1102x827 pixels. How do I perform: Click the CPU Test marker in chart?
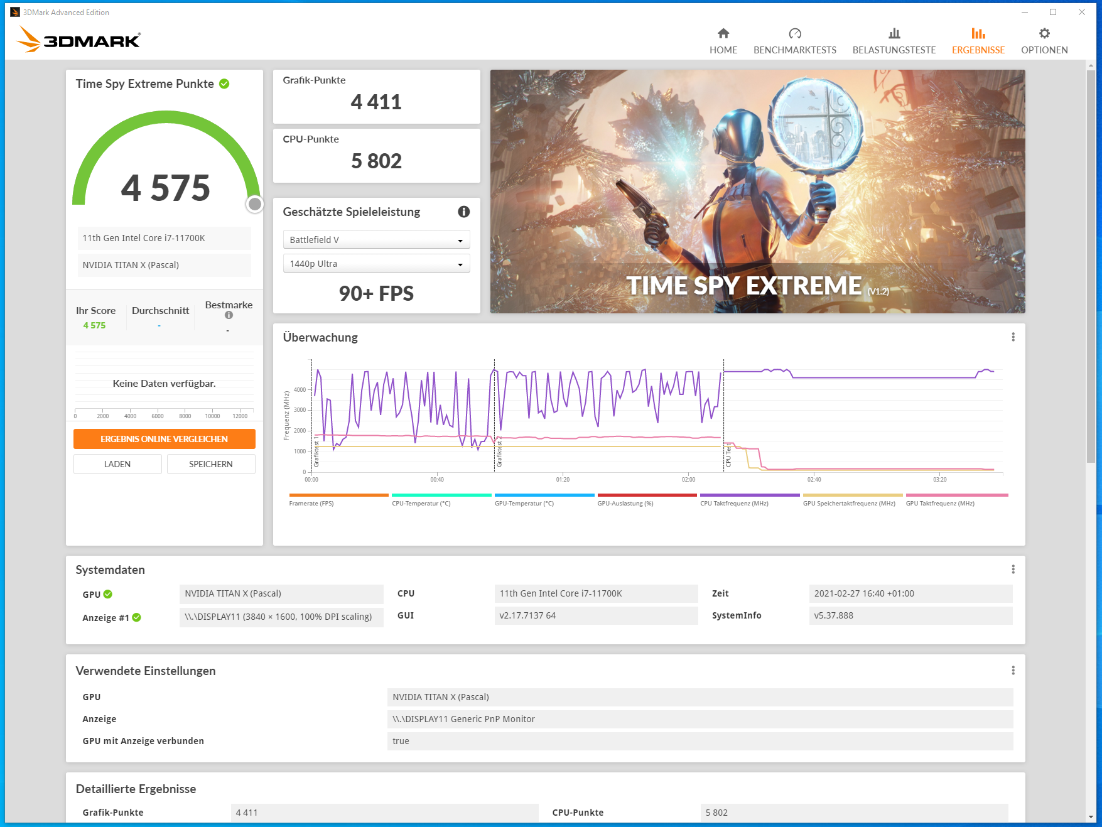[728, 456]
